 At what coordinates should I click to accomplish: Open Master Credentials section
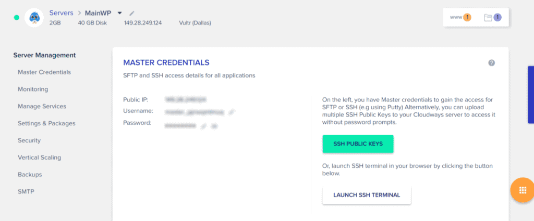tap(44, 72)
